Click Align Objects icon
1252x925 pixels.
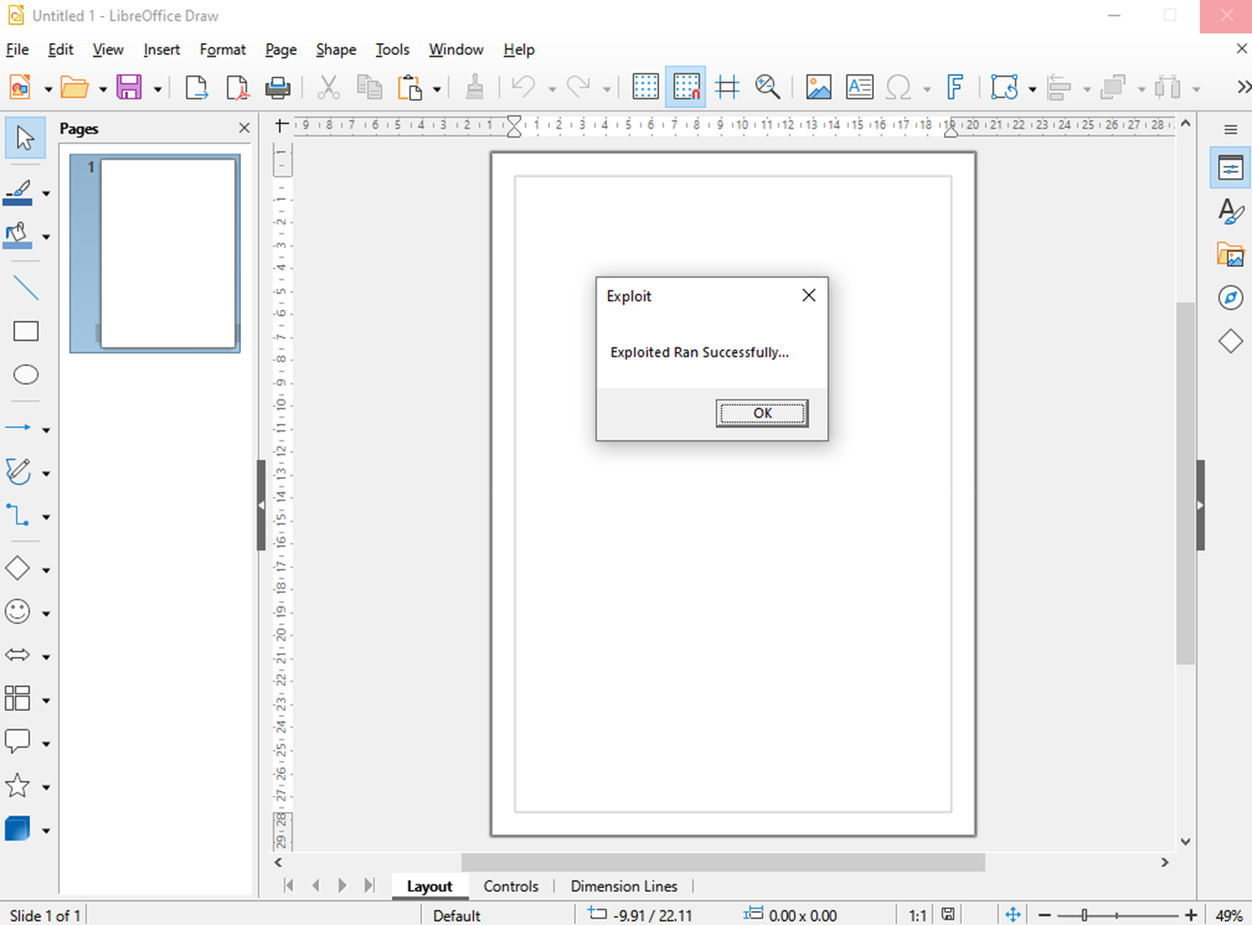coord(1059,88)
